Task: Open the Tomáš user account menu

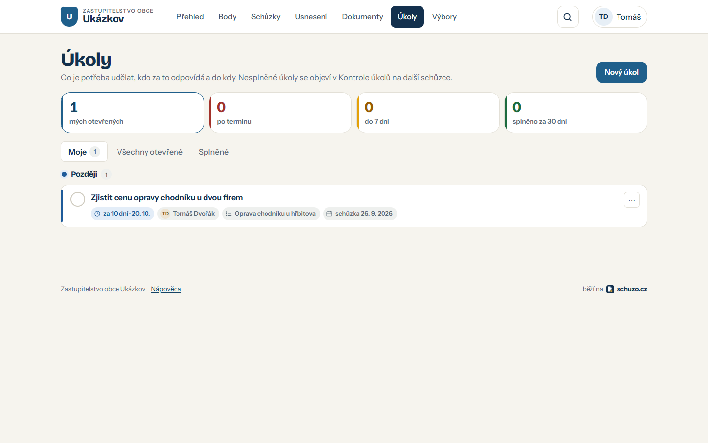Action: pyautogui.click(x=619, y=17)
